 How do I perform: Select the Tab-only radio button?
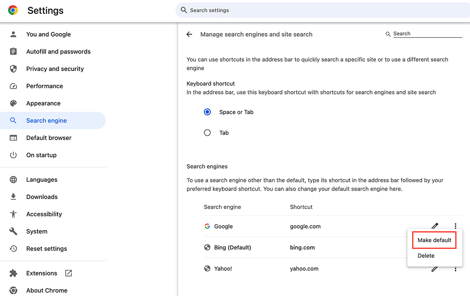coord(207,133)
